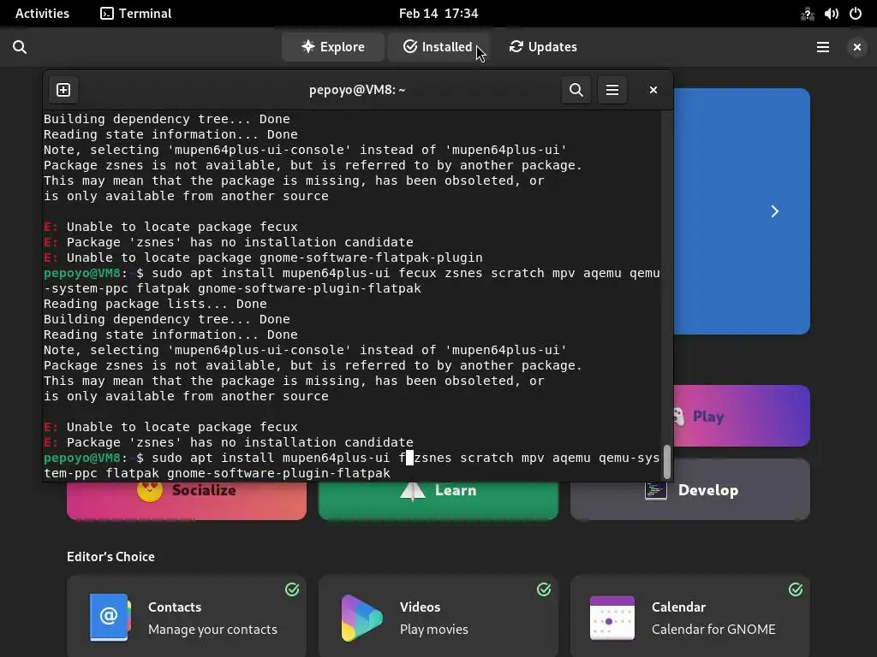Click the network status icon

coord(807,14)
